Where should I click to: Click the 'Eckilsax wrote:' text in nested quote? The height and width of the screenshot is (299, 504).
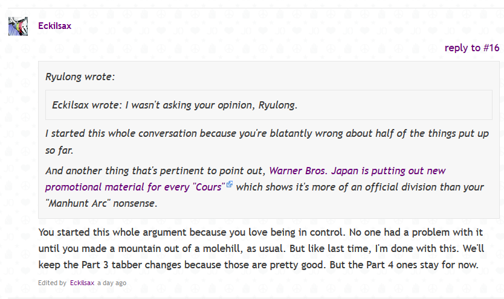pos(87,105)
